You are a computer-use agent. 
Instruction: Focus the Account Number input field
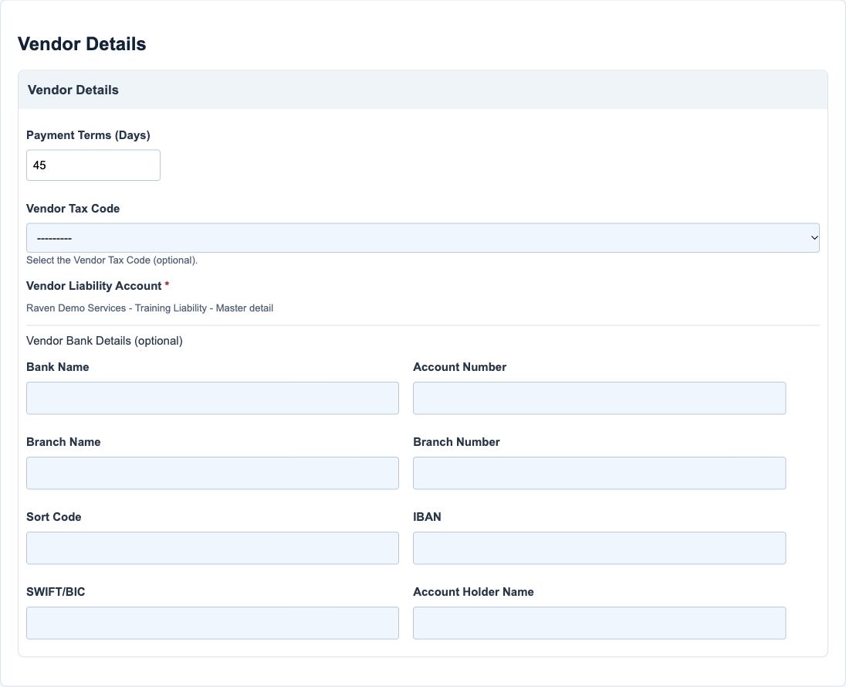600,398
